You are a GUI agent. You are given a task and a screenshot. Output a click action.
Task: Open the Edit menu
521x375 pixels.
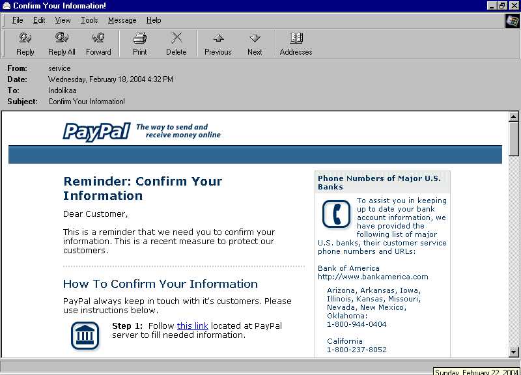click(x=39, y=20)
